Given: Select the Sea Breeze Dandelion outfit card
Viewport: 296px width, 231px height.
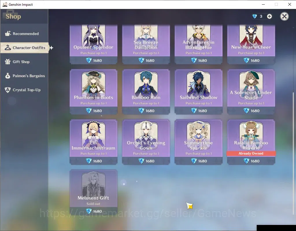Looking at the screenshot, I should tap(146, 44).
